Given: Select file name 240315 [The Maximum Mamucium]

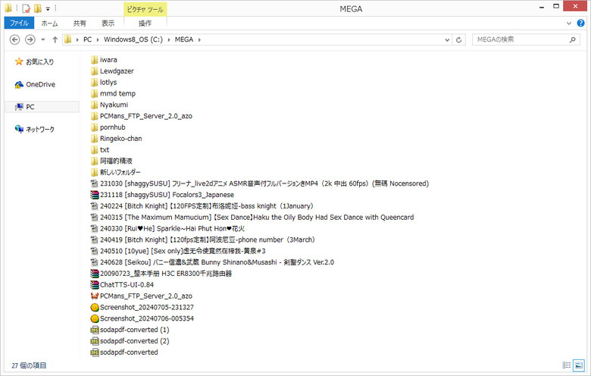Looking at the screenshot, I should 257,218.
